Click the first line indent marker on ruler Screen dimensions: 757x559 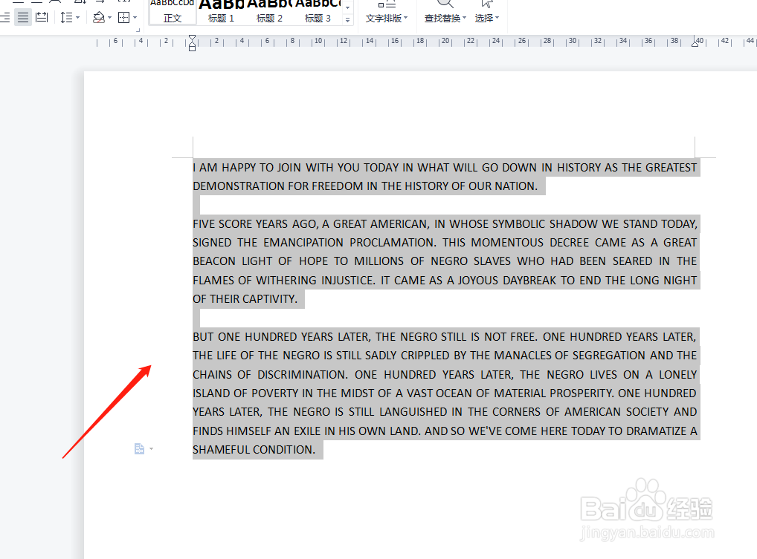192,38
